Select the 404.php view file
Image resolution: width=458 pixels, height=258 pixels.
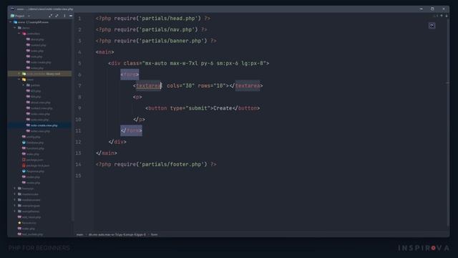36,97
